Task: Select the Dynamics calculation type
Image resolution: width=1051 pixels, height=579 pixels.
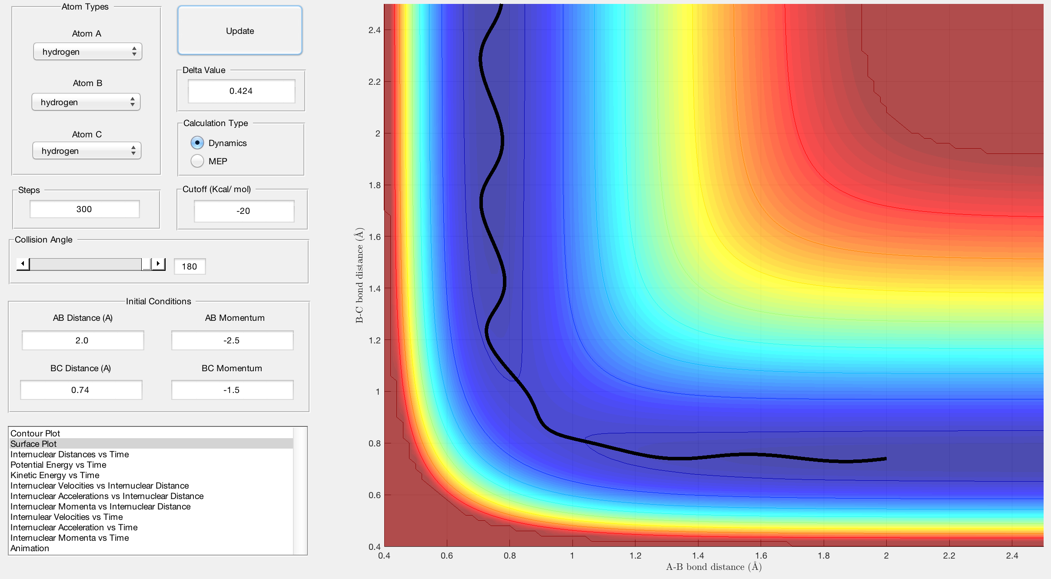Action: pos(197,143)
